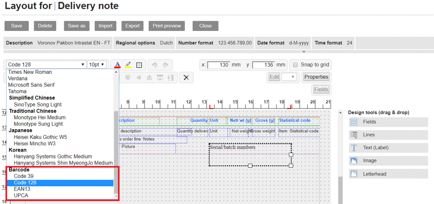Click the Save as button
Image resolution: width=434 pixels, height=204 pixels.
tap(77, 26)
